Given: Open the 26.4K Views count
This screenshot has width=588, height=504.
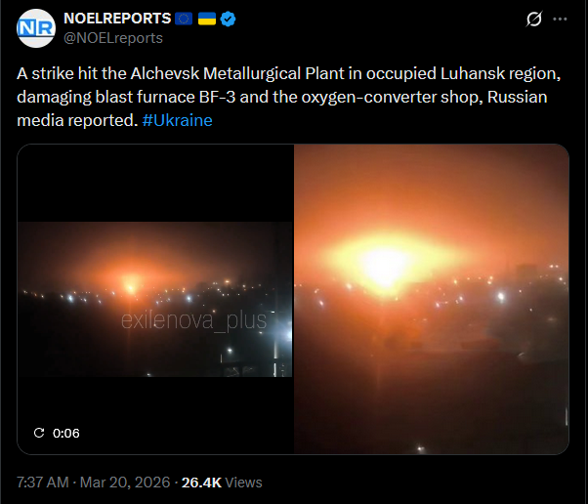Looking at the screenshot, I should [222, 483].
